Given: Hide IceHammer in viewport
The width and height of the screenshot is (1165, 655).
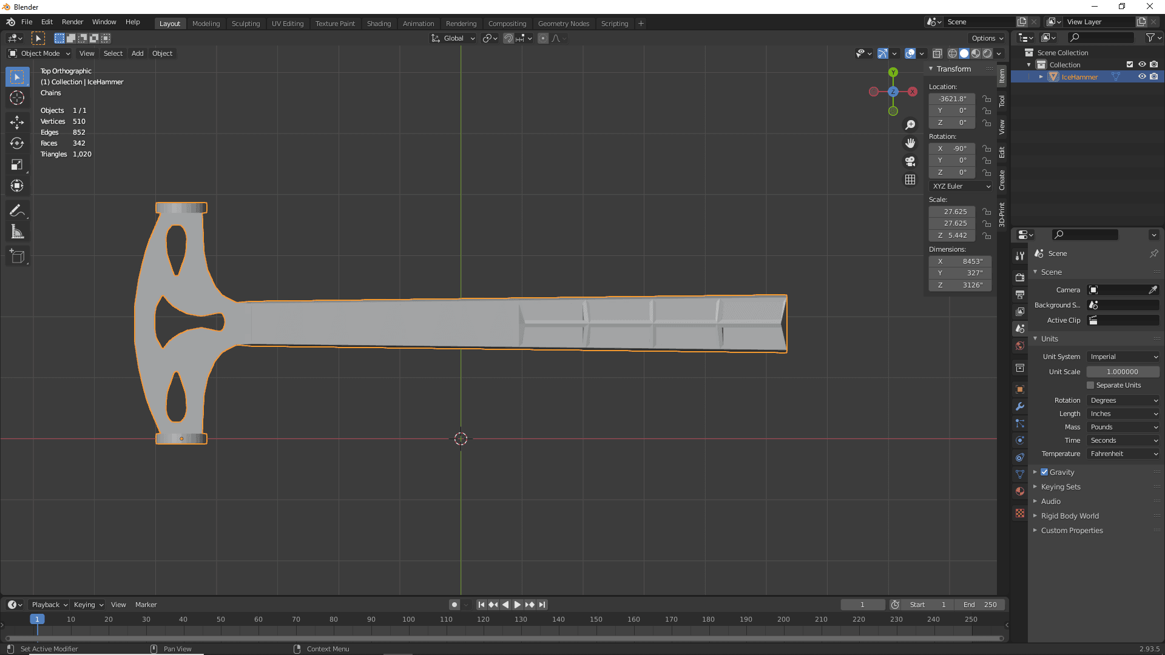Looking at the screenshot, I should (1142, 77).
